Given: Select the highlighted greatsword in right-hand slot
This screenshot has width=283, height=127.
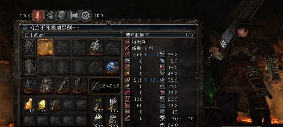Looking at the screenshot, I should [x=46, y=48].
